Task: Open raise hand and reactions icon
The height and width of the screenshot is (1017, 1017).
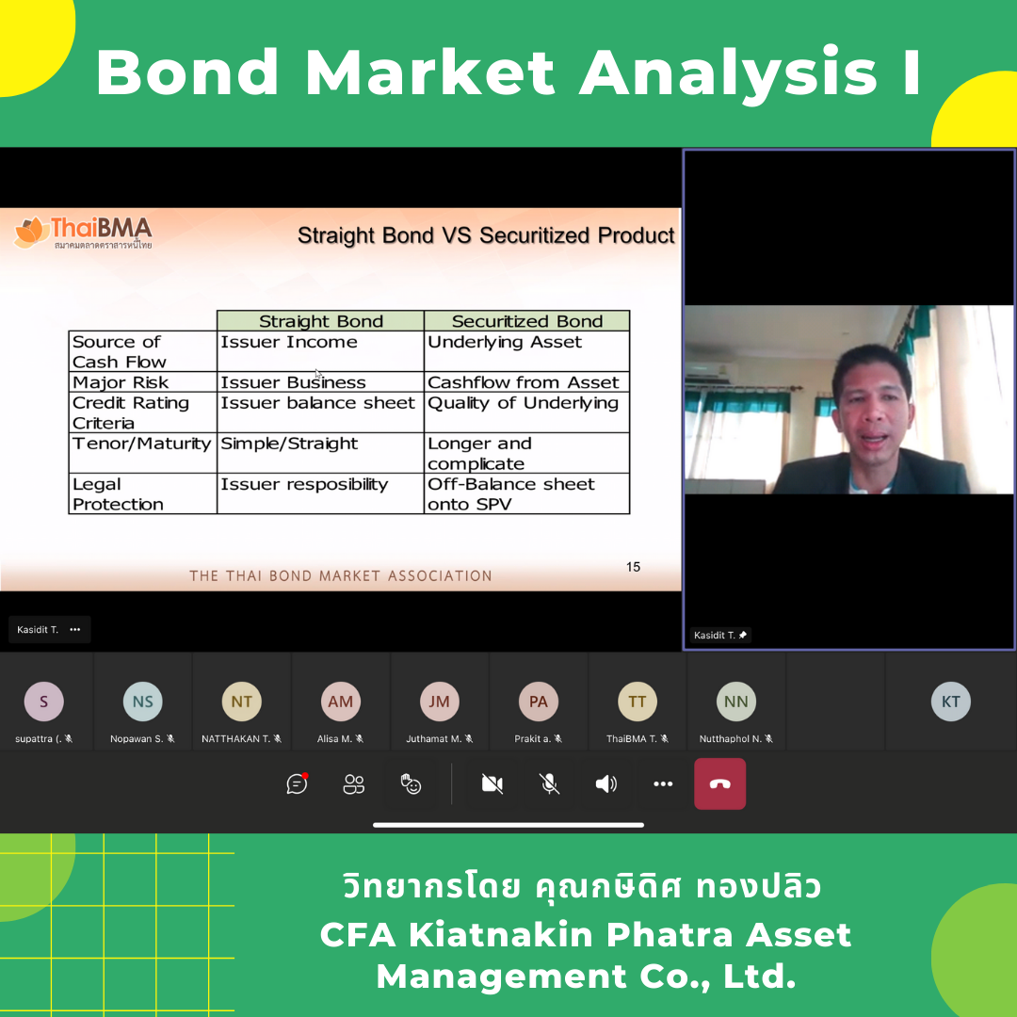Action: [x=412, y=783]
